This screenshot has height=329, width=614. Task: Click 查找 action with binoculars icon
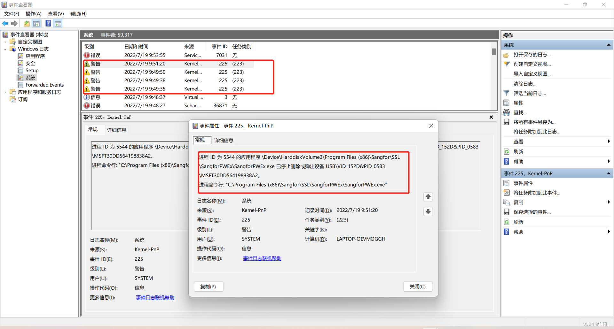click(520, 112)
